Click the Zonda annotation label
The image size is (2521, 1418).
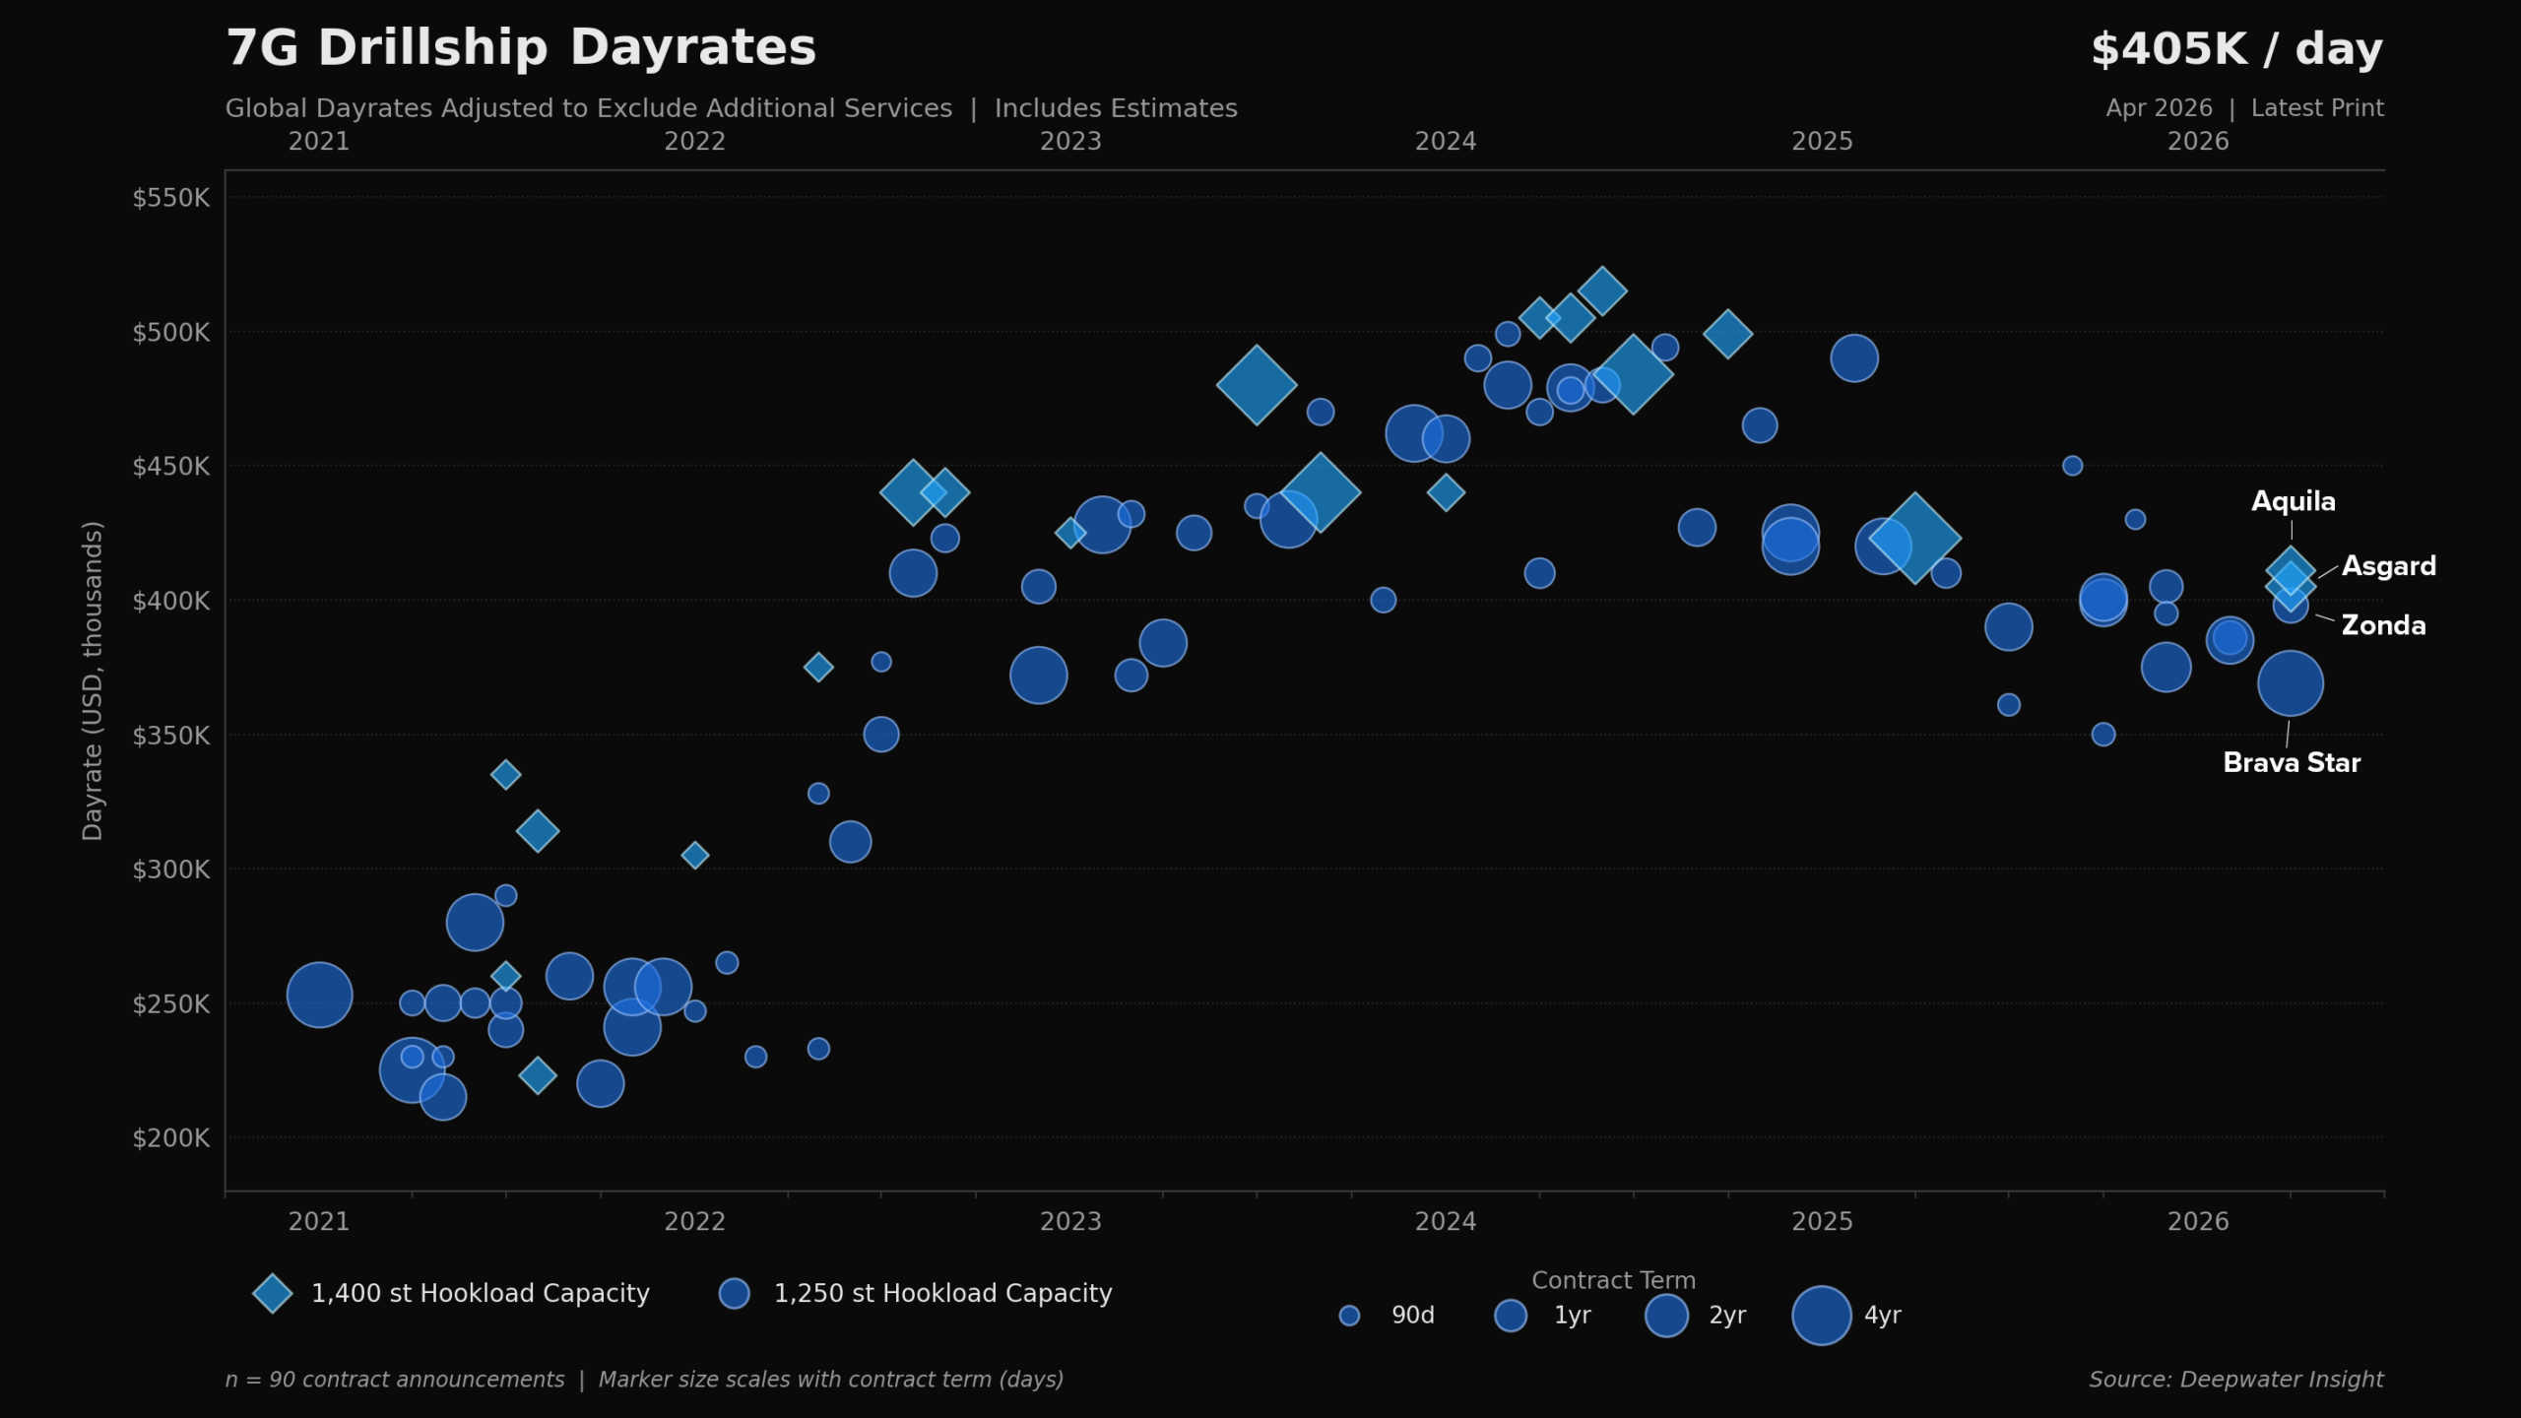tap(2382, 625)
